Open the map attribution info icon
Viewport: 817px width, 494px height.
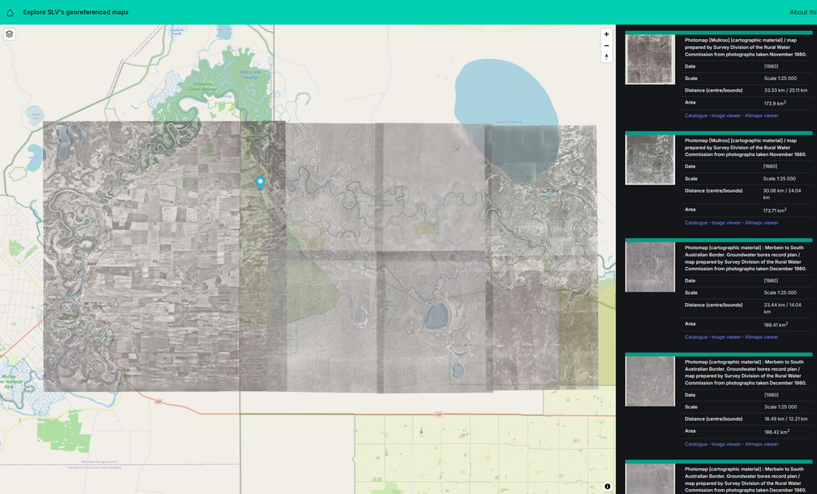click(x=607, y=486)
